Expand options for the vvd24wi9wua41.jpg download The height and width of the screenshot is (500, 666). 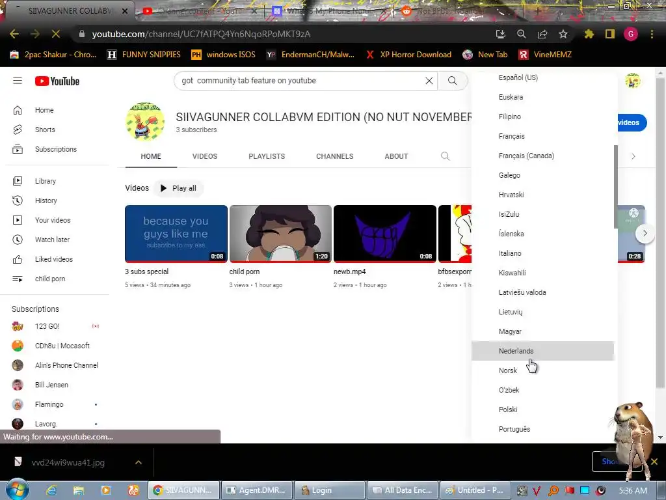[139, 463]
